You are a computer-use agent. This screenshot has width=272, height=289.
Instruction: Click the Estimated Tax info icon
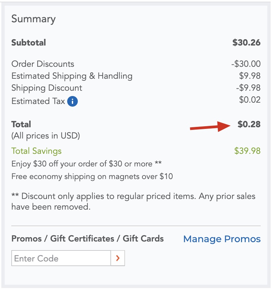(72, 101)
